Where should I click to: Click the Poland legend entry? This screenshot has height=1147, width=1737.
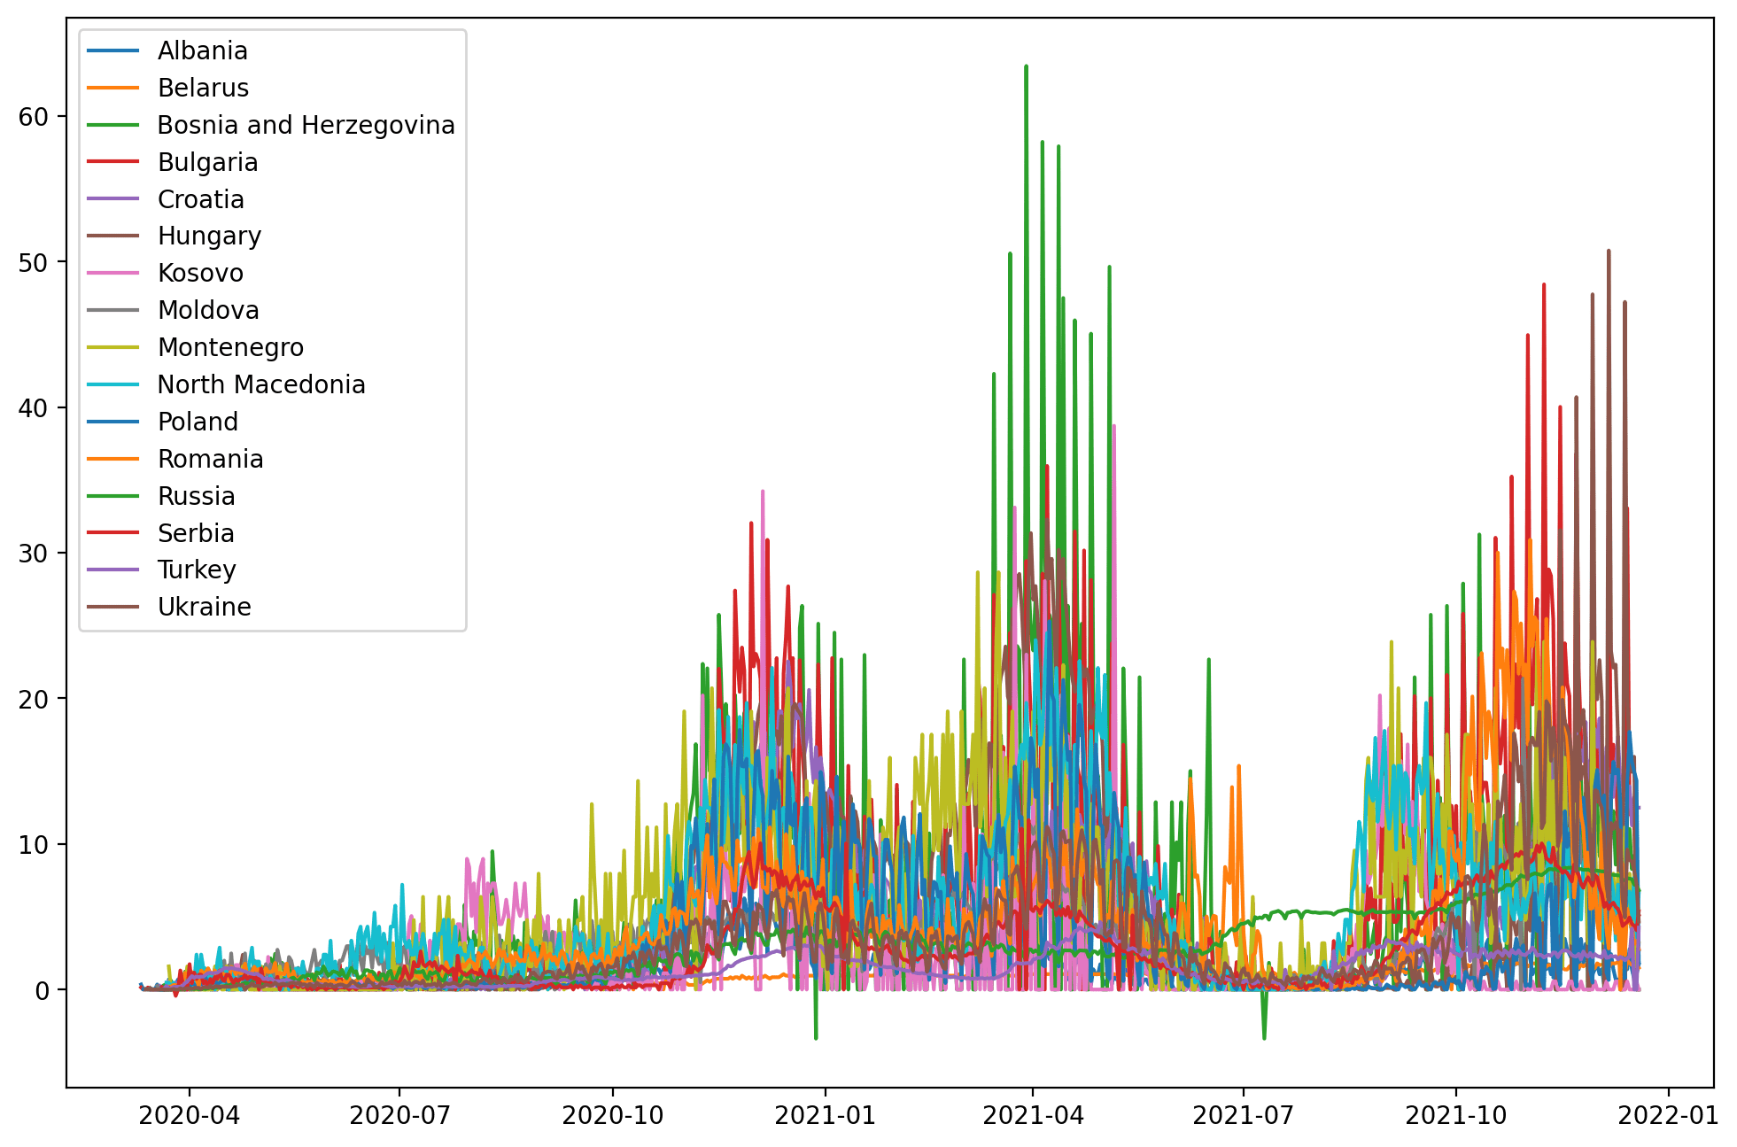[x=198, y=422]
